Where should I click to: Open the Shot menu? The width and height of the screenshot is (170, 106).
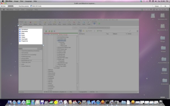coord(22,1)
